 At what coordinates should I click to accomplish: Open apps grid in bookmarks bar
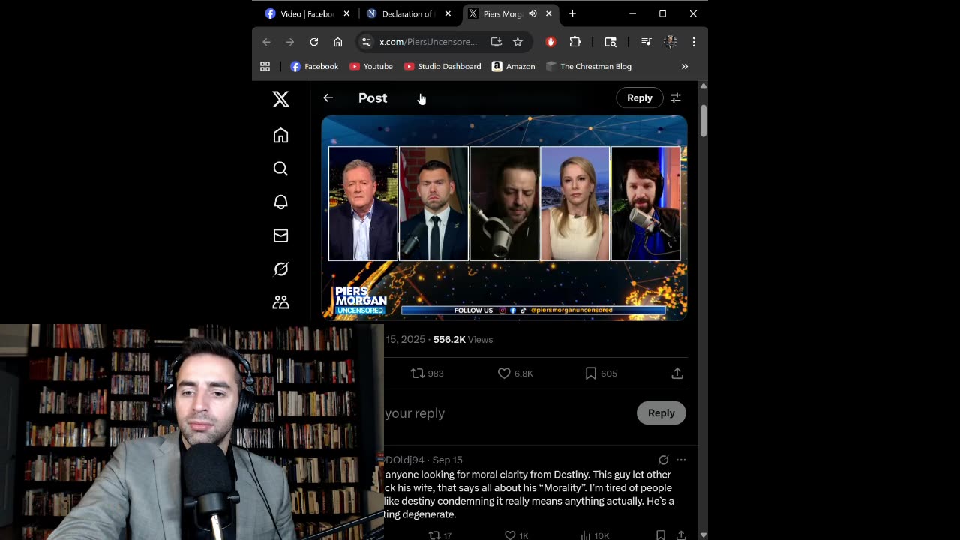pos(265,66)
